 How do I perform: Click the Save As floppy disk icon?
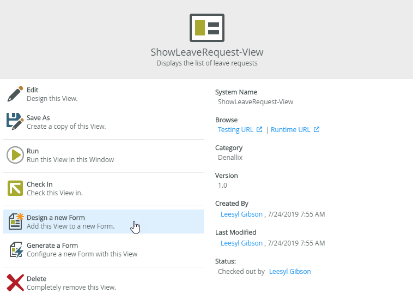(15, 121)
